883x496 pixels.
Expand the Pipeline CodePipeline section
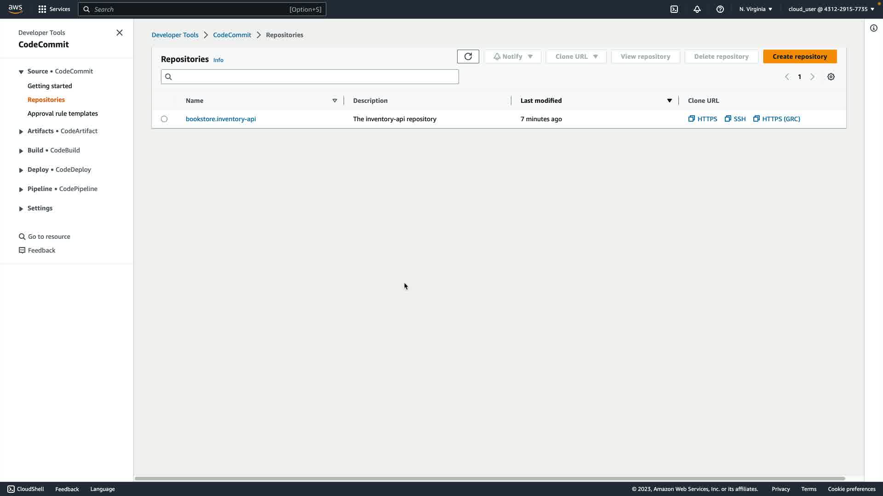pos(21,189)
